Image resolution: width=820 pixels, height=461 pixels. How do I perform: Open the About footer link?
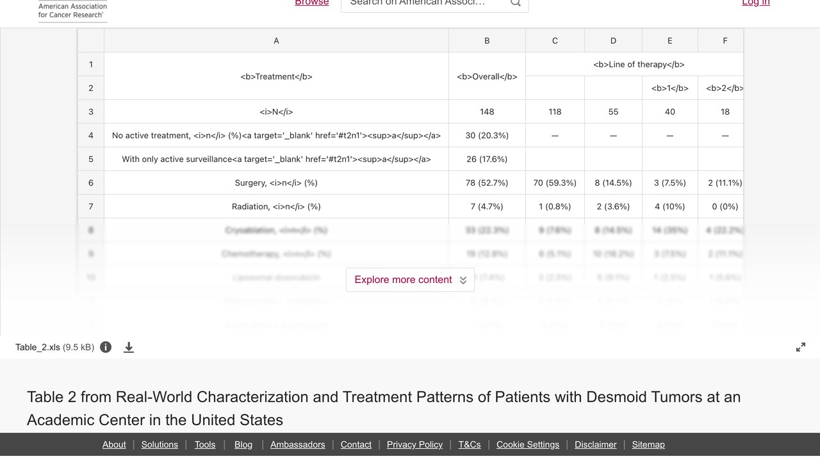pyautogui.click(x=114, y=444)
